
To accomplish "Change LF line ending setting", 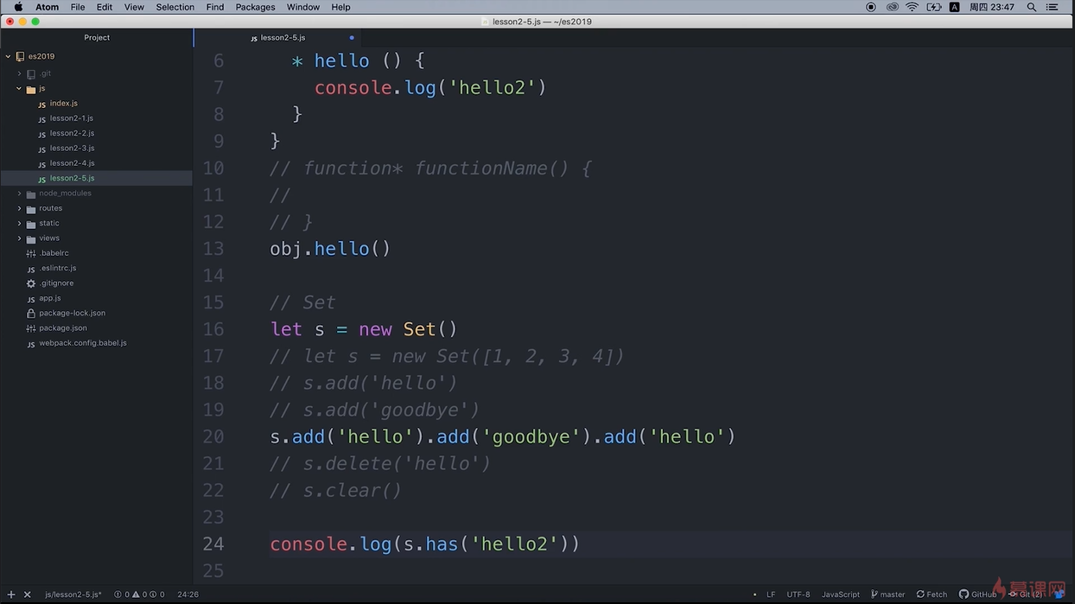I will point(771,594).
